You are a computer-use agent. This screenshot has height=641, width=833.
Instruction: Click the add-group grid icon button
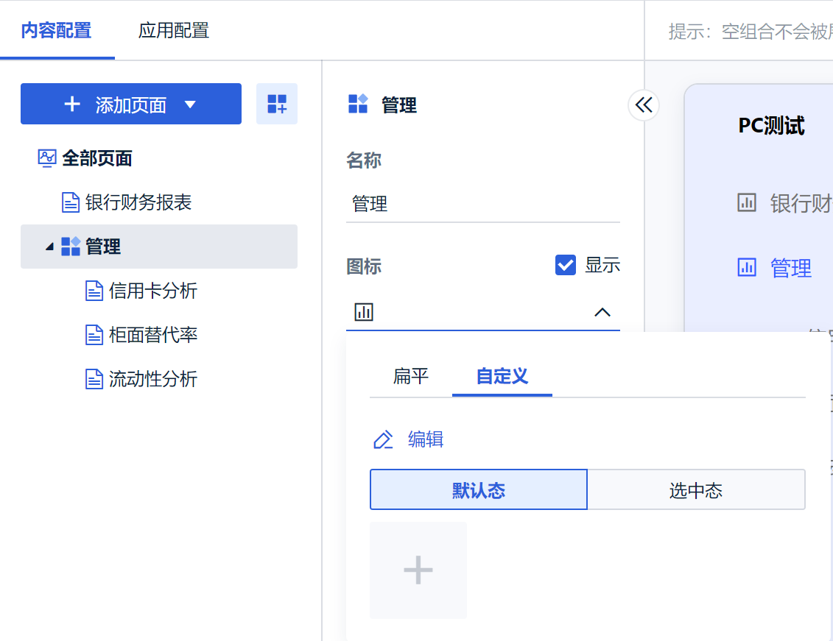tap(277, 104)
